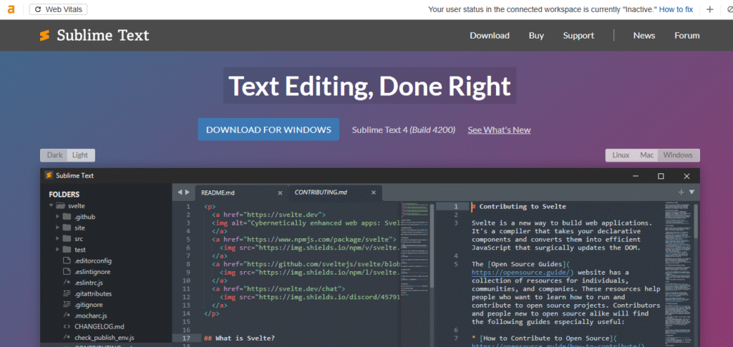Click the test folder icon
Screen dimensions: 733x347
[67, 250]
